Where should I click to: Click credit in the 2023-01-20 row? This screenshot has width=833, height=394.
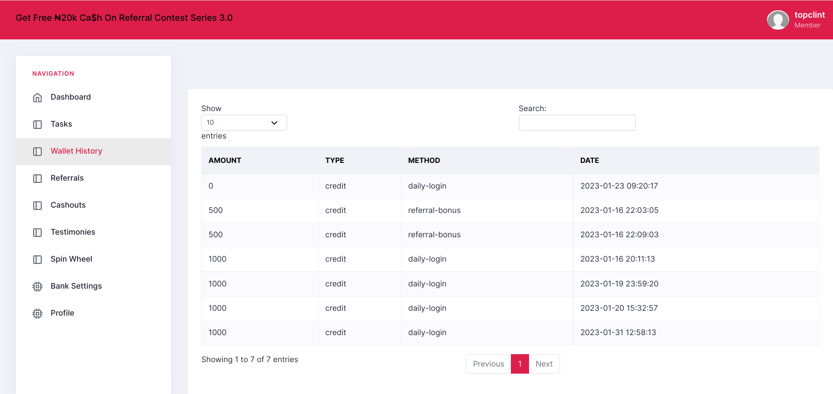335,308
